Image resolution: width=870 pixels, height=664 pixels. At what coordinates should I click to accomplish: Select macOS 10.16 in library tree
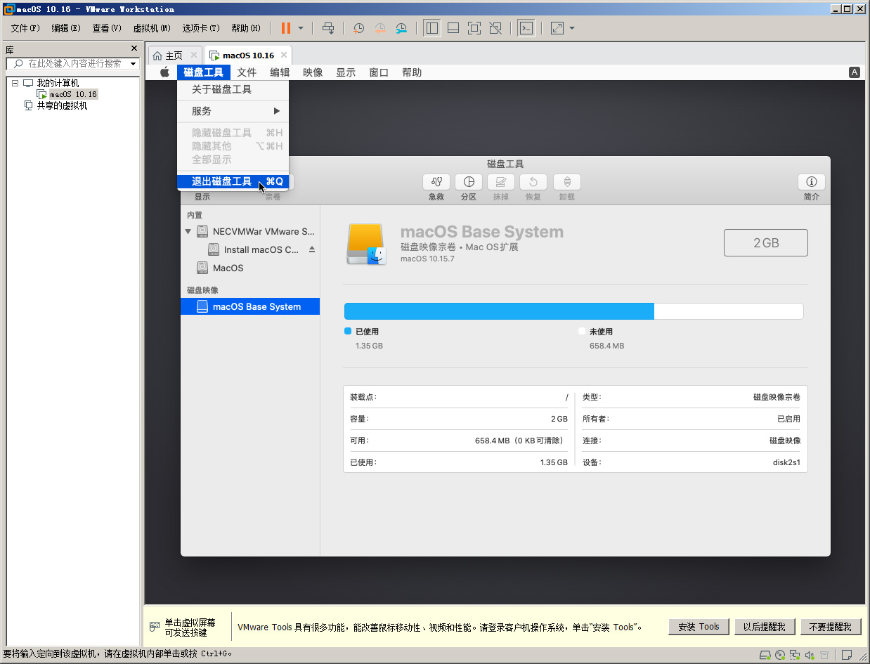[x=73, y=94]
